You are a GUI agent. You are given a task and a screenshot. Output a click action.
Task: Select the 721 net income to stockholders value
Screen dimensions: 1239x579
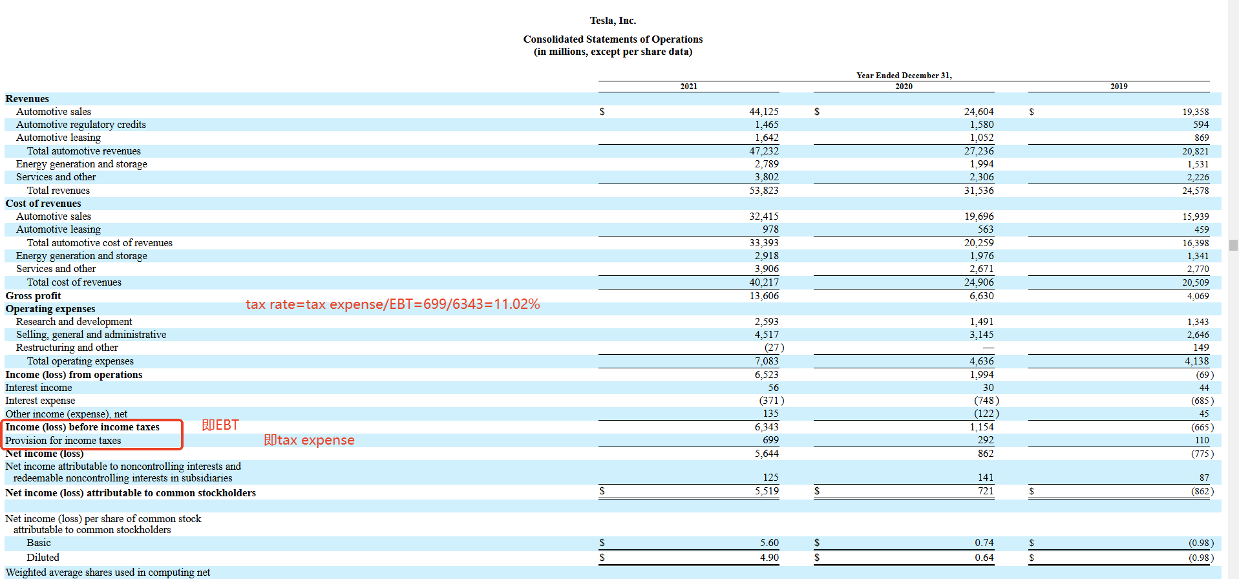click(986, 491)
